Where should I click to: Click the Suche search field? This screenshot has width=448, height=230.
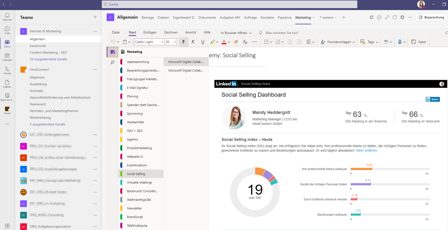229,4
